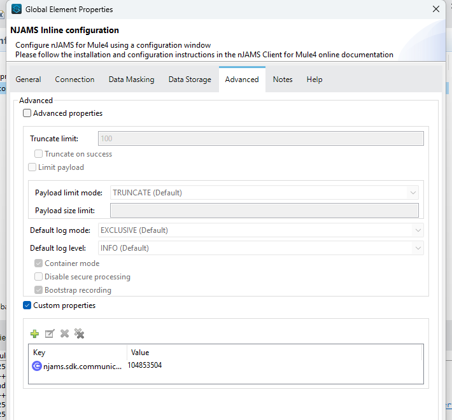Delete the selected custom property
This screenshot has width=452, height=420.
pos(64,333)
